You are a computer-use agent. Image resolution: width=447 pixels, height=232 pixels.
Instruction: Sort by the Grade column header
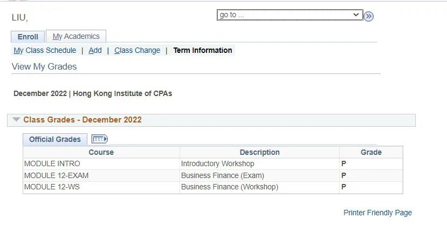(371, 152)
